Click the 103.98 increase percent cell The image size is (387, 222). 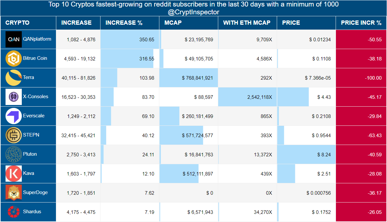[130, 78]
